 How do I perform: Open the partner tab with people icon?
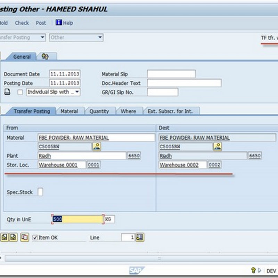point(47,57)
